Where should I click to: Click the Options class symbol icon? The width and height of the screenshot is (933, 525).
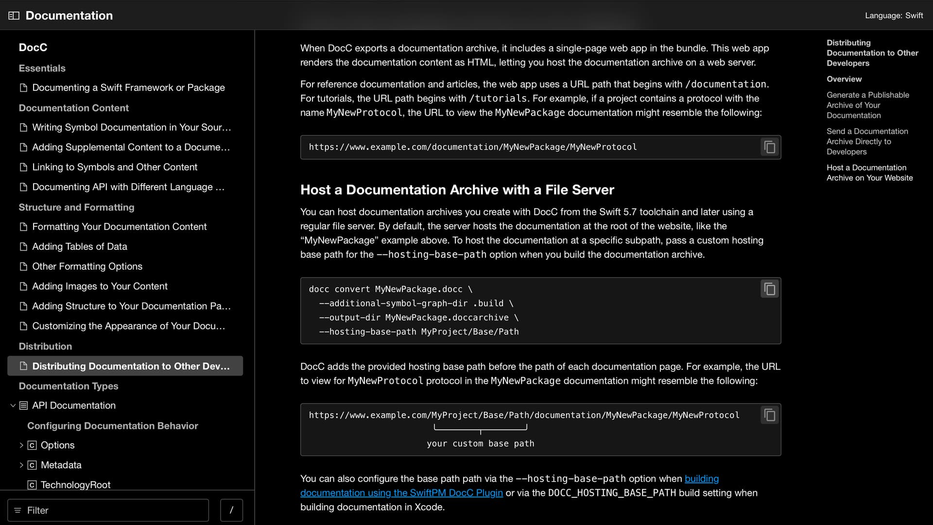tap(32, 445)
